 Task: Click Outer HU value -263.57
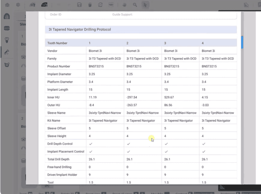click(x=132, y=105)
